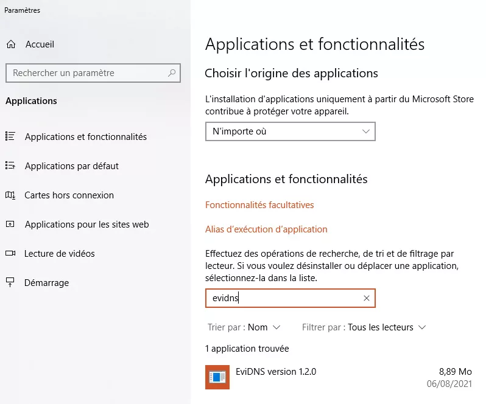Open Alias d'exécution d'application link
This screenshot has width=486, height=404.
pos(266,229)
